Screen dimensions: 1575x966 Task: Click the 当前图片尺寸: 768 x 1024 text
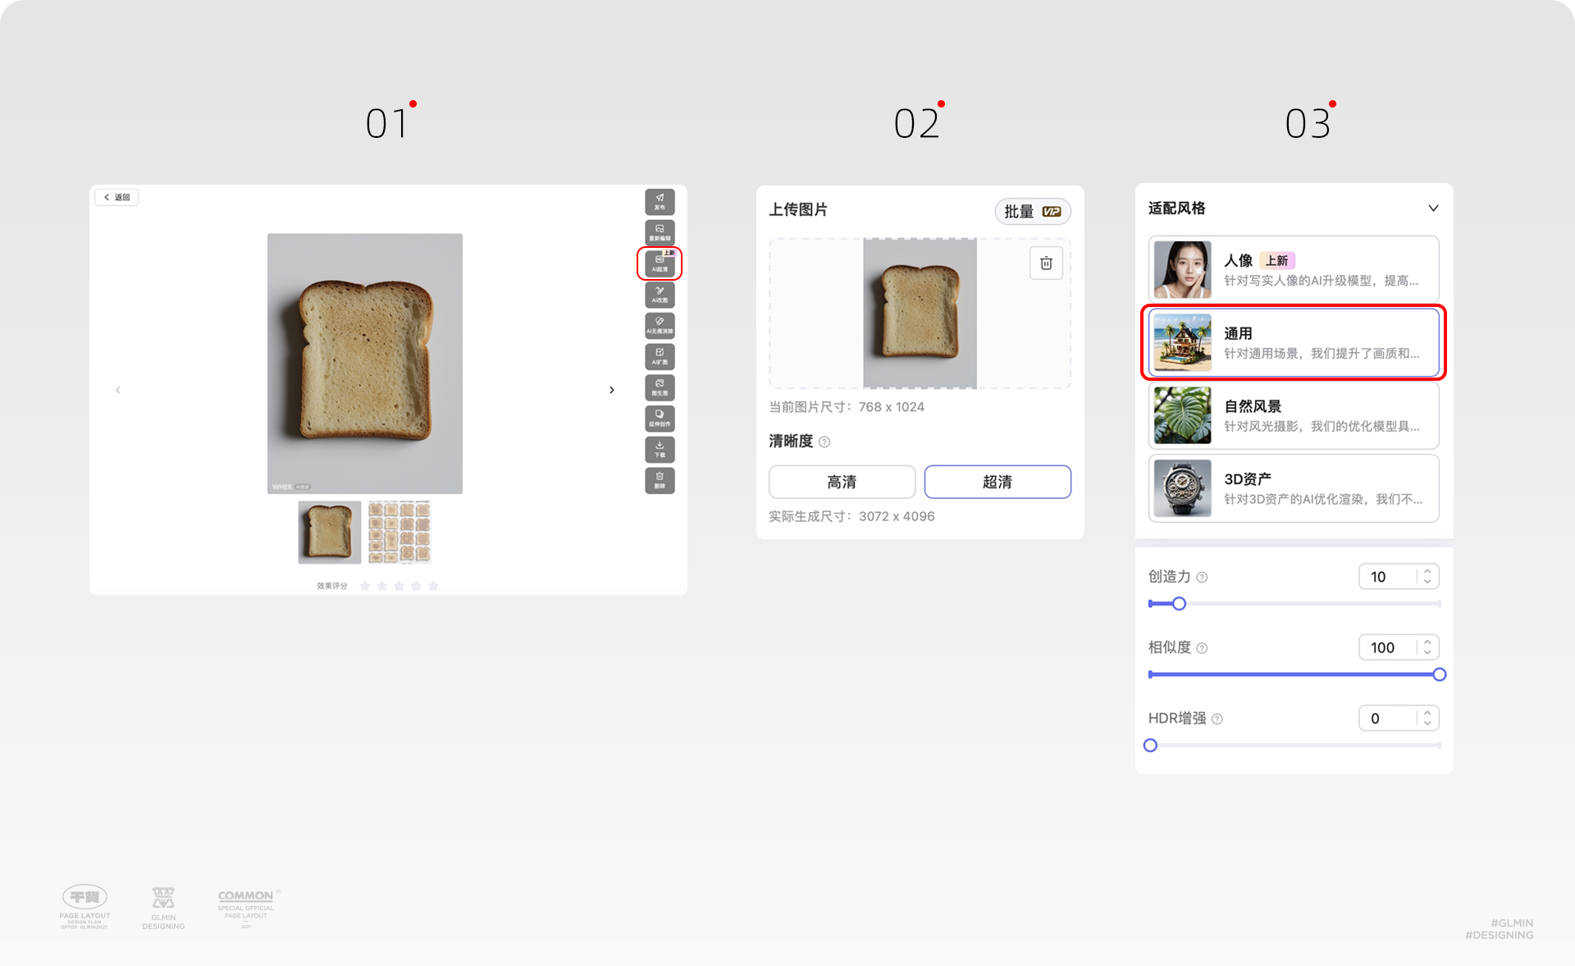tap(847, 407)
